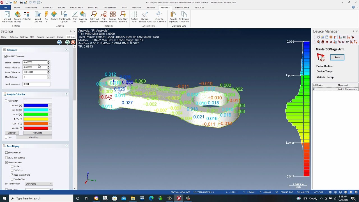Click the Color Map button
This screenshot has width=359, height=202.
pos(34,137)
